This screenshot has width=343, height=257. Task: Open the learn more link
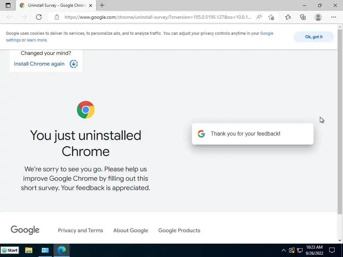37,40
